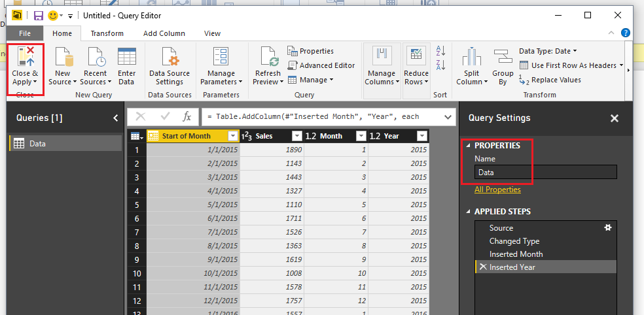Image resolution: width=644 pixels, height=315 pixels.
Task: Click the Split Column icon
Action: (x=471, y=57)
